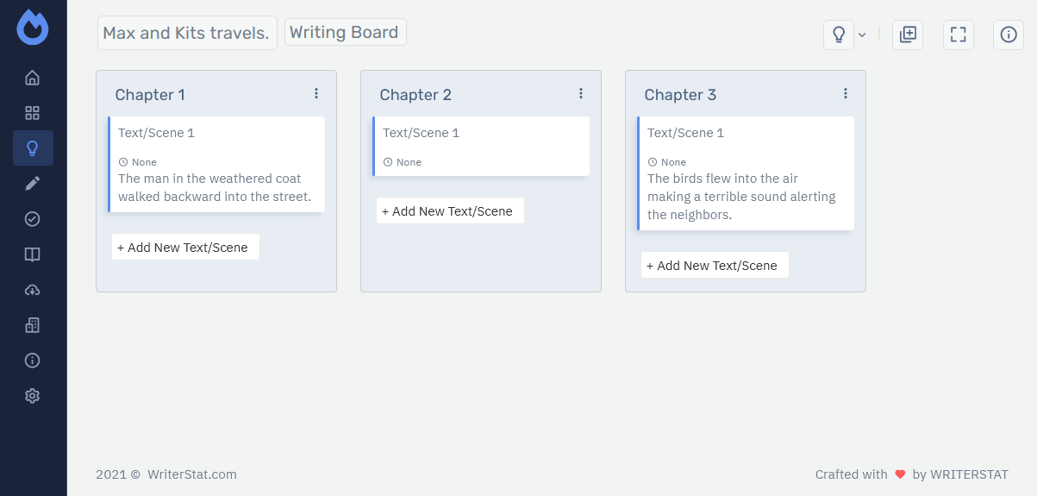
Task: Click the cloud download icon in sidebar
Action: click(x=33, y=290)
